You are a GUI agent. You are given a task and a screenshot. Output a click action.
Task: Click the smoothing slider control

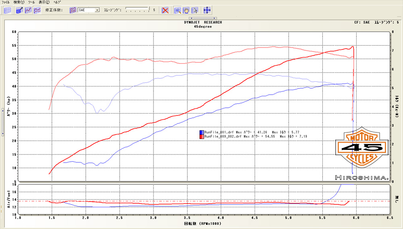[137, 9]
